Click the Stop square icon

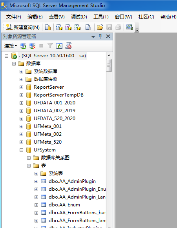pos(41,46)
